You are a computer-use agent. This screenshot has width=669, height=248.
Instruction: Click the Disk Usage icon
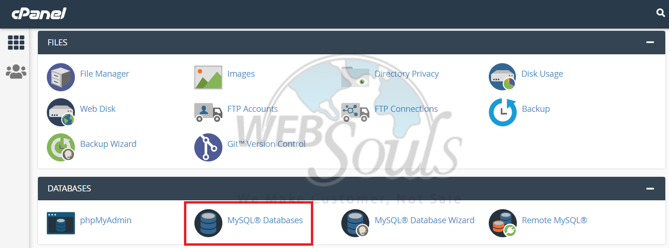coord(502,77)
